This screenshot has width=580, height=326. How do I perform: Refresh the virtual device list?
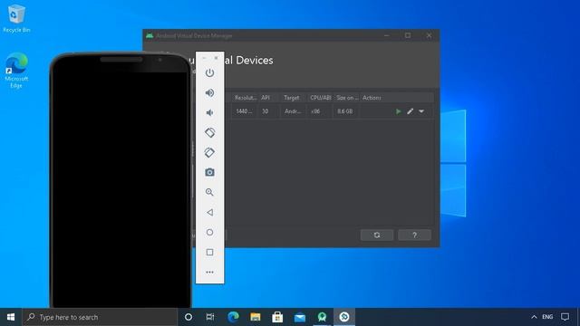click(x=377, y=235)
